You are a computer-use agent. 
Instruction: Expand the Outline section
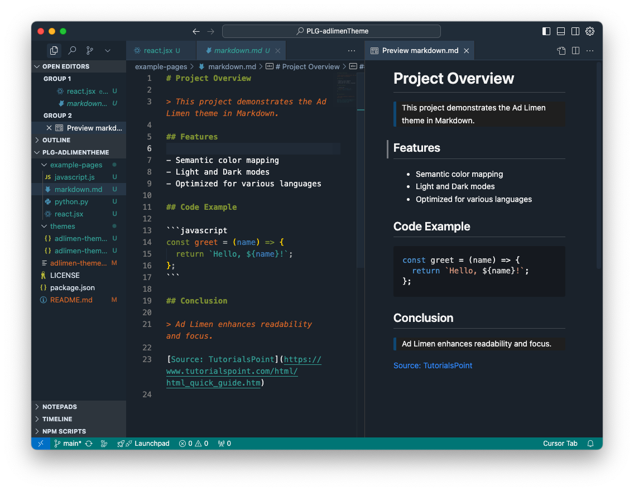coord(79,140)
